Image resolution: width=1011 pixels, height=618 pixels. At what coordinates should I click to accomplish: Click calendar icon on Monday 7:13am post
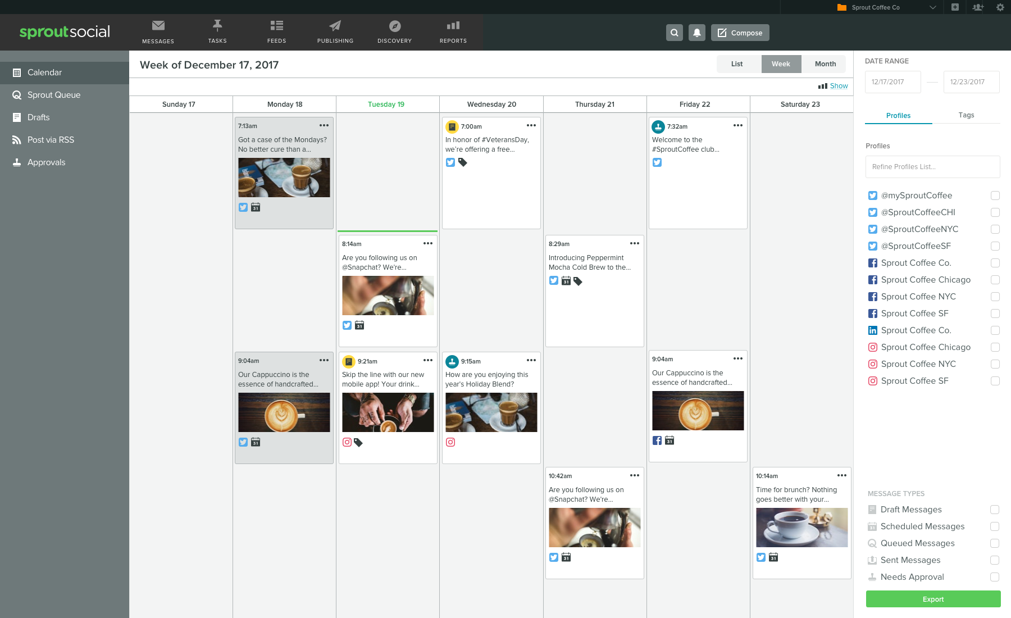256,207
